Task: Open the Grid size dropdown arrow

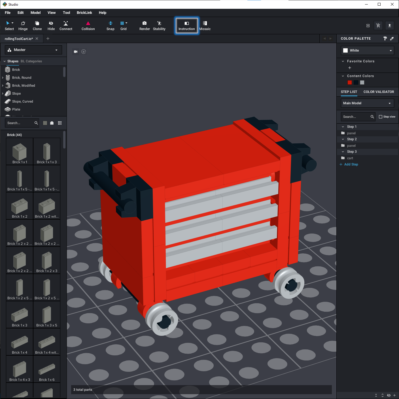Action: click(x=126, y=23)
